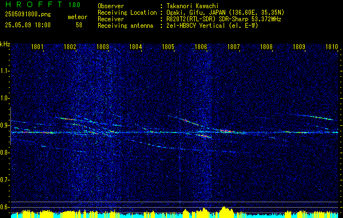
Task: Click the 1809 time marker
Action: click(299, 46)
